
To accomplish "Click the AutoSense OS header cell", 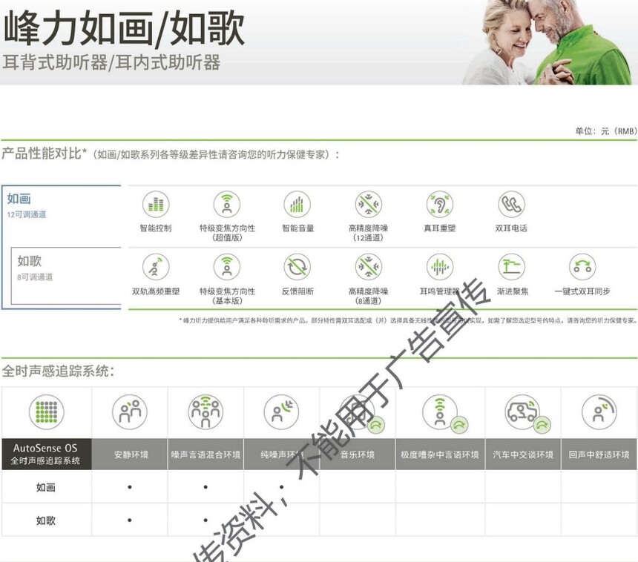I will [47, 454].
